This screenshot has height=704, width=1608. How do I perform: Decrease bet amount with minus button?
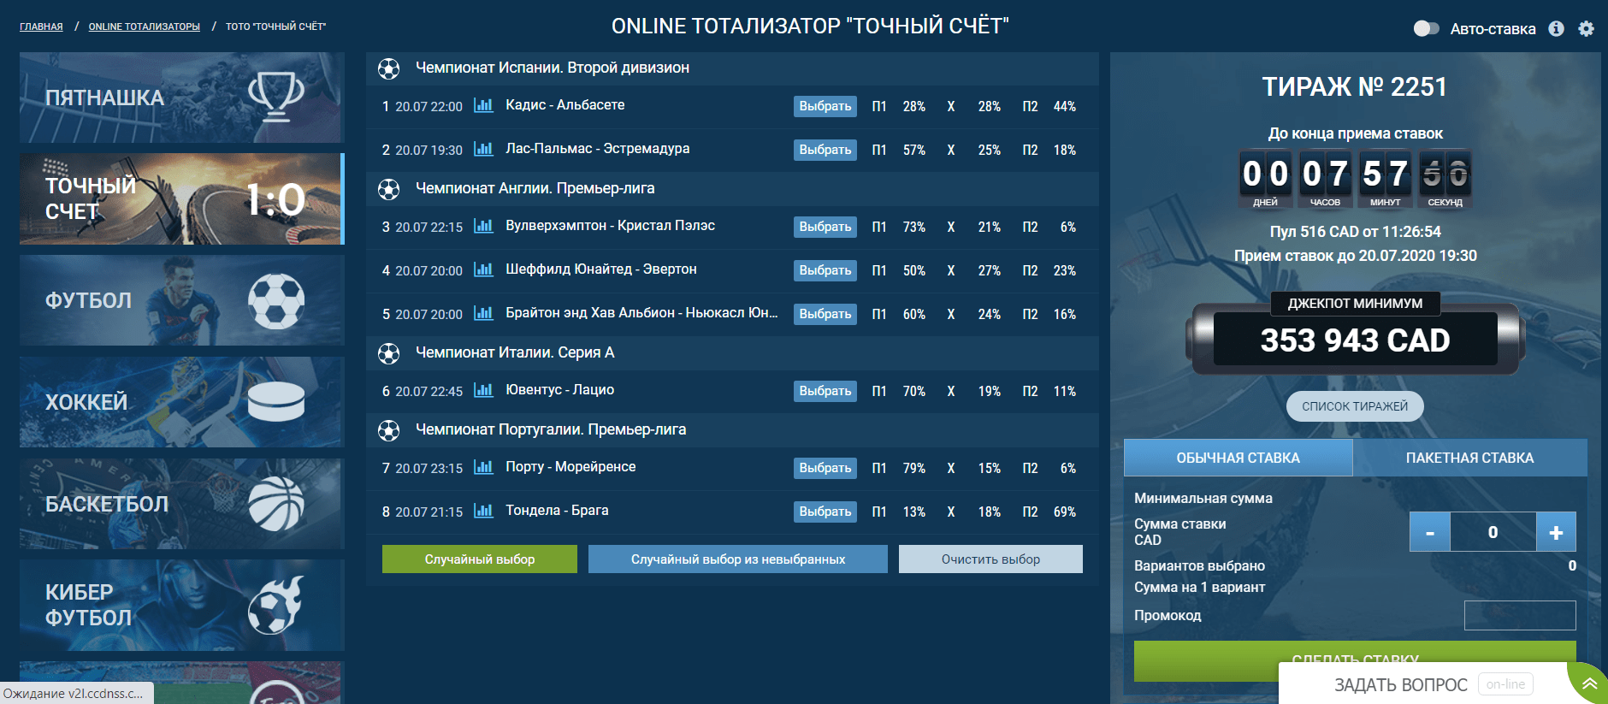[x=1429, y=532]
